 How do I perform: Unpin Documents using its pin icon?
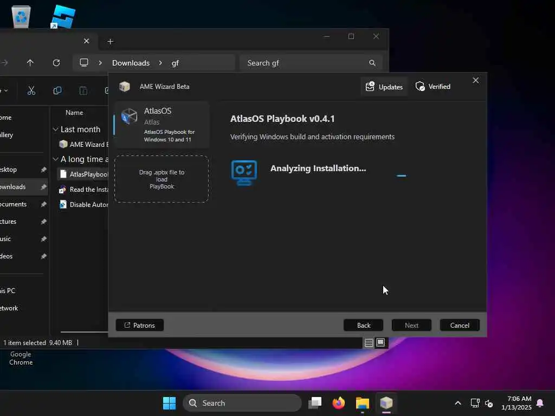click(43, 204)
